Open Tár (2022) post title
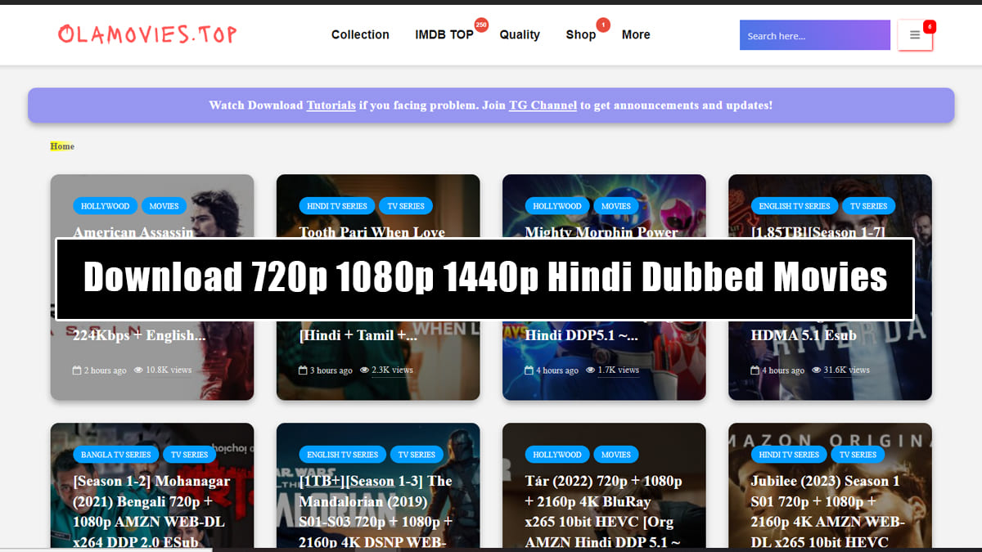The image size is (982, 552). [x=604, y=510]
